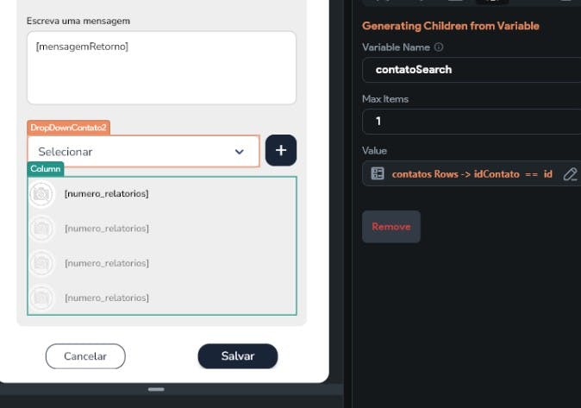Screen dimensions: 581x408
Task: Click the fourth row's camera avatar icon
Action: point(41,298)
